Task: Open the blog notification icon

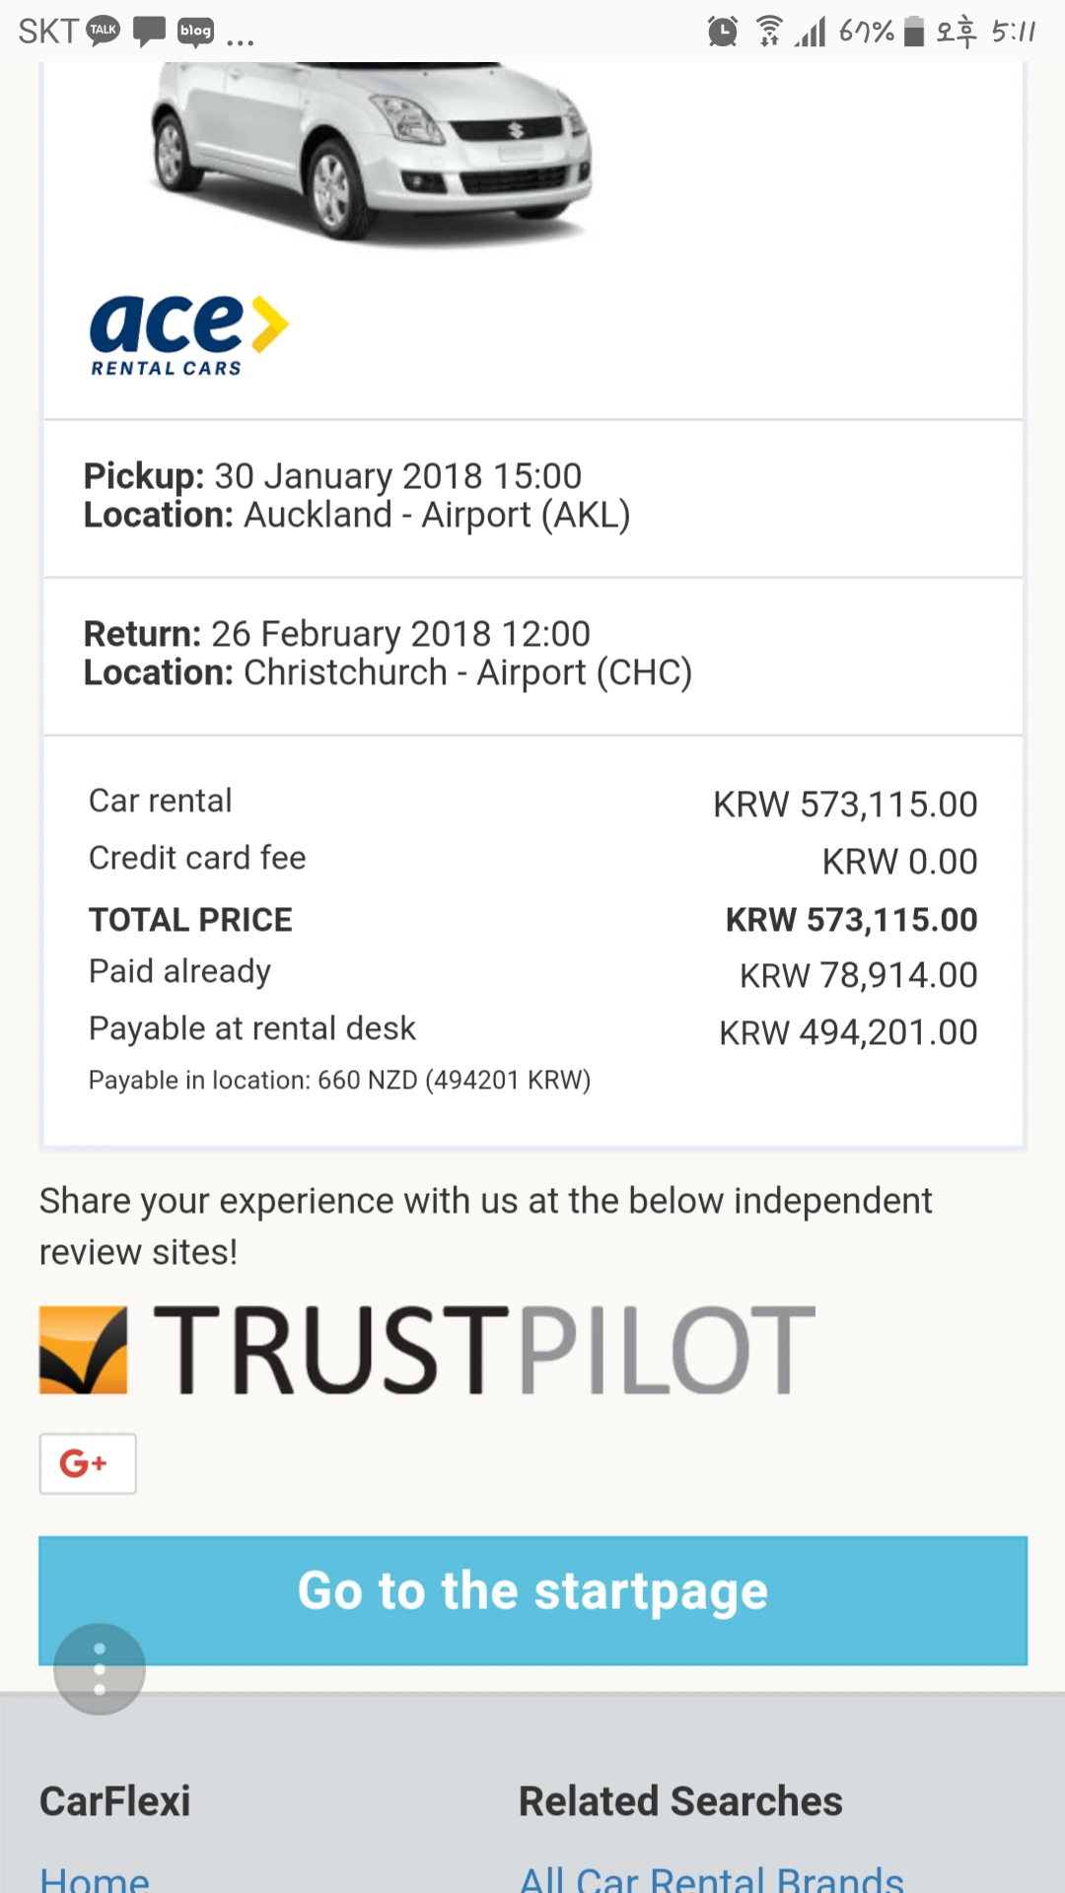Action: [195, 32]
